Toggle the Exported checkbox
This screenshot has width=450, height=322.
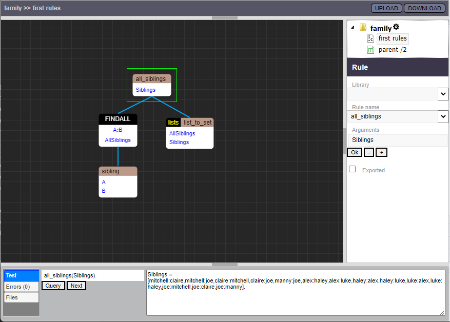[x=352, y=169]
